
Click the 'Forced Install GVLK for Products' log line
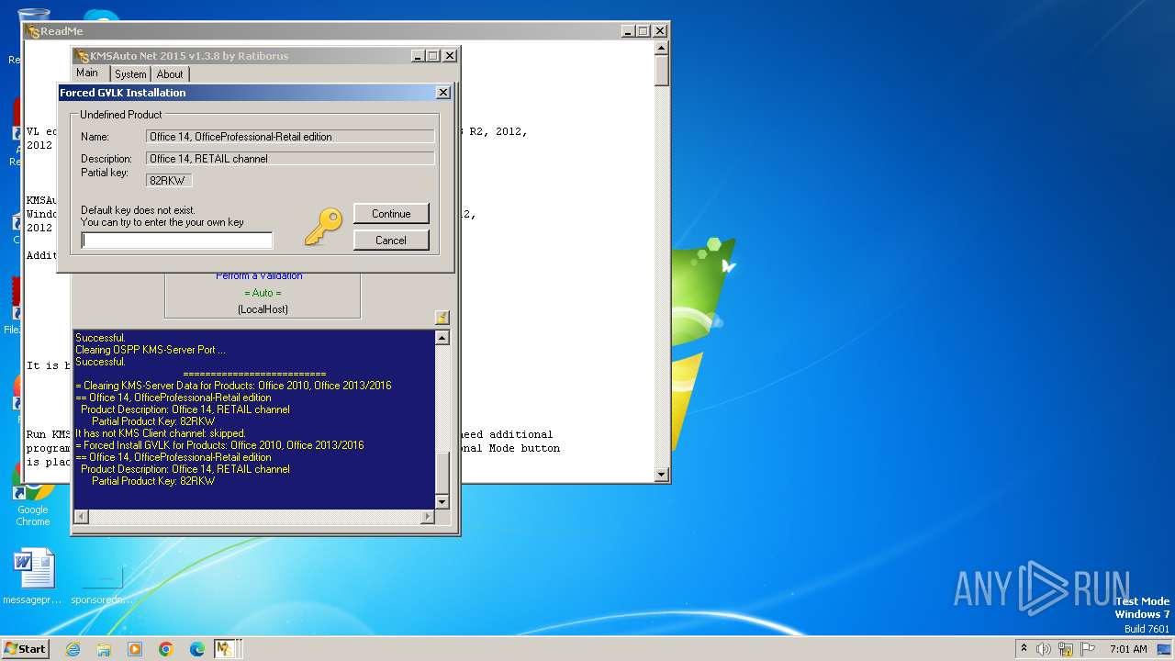pos(219,445)
